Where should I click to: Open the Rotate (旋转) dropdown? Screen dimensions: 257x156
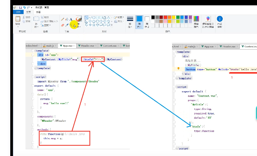pos(46,25)
